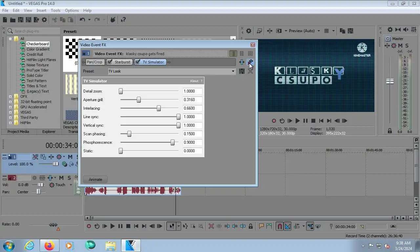Click the Pan/Crop button in FX chain
This screenshot has width=420, height=252.
click(x=94, y=62)
